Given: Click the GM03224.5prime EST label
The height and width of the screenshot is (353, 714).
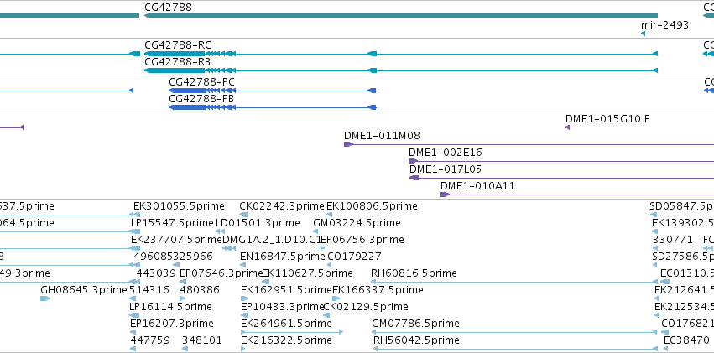Looking at the screenshot, I should pyautogui.click(x=357, y=223).
